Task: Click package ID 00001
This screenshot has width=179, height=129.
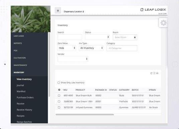Action: [x=98, y=101]
